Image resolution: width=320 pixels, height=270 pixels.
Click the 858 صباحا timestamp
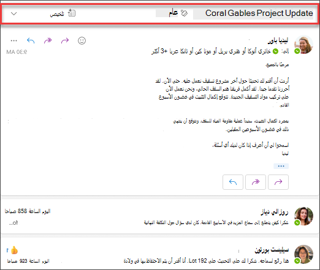click(x=28, y=211)
